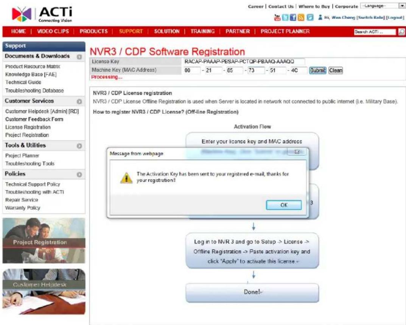Viewport: 406px width, 325px height.
Task: Open Product Resource Matrix link
Action: pos(33,67)
